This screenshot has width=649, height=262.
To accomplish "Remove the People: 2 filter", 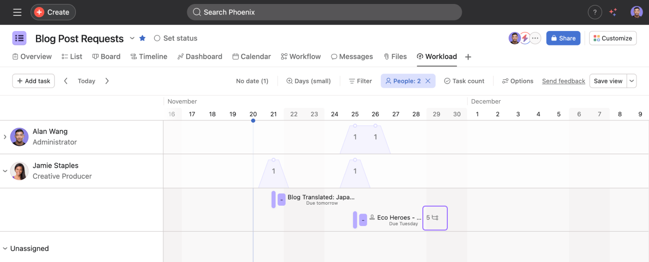I will [x=428, y=81].
